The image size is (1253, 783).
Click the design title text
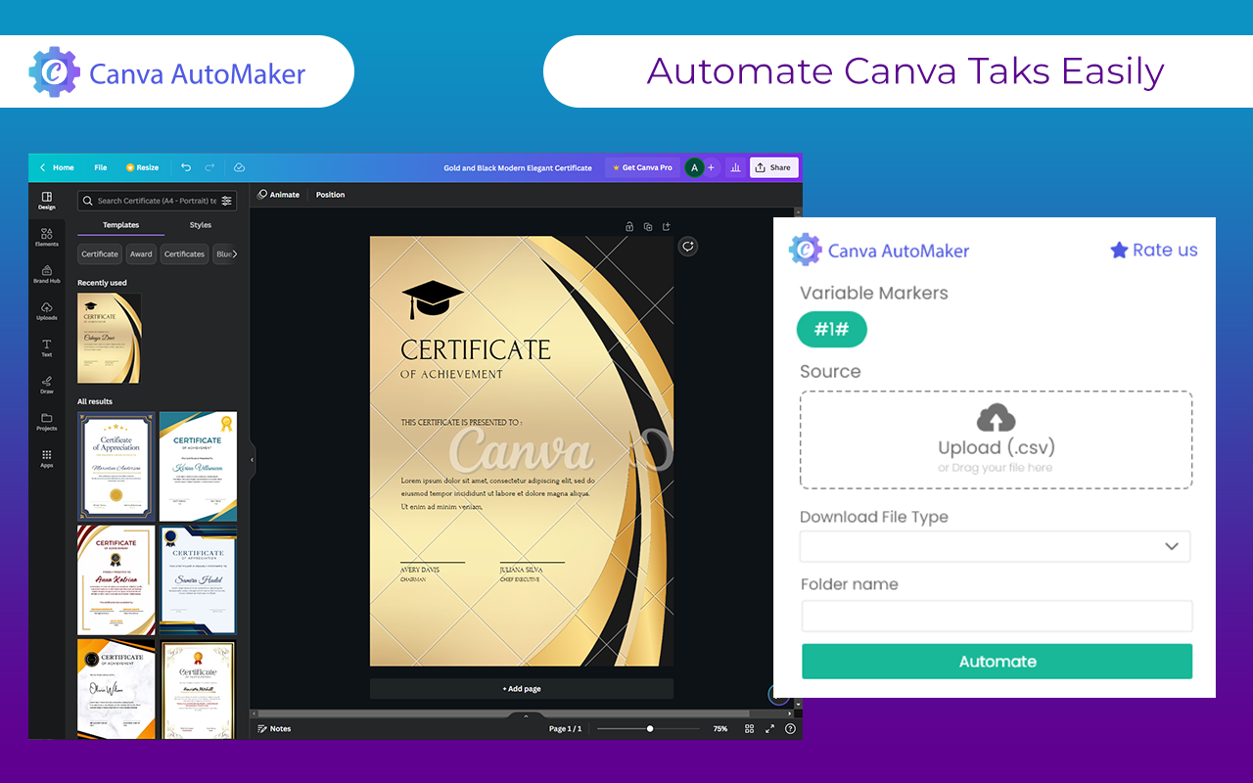(518, 168)
